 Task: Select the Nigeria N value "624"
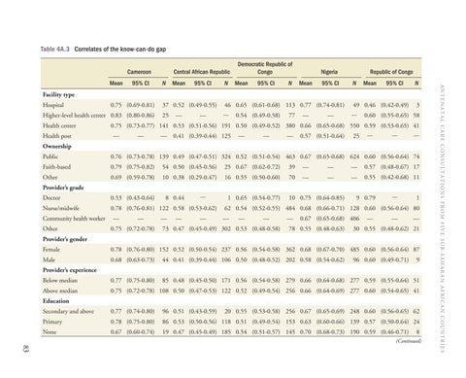tap(354, 156)
